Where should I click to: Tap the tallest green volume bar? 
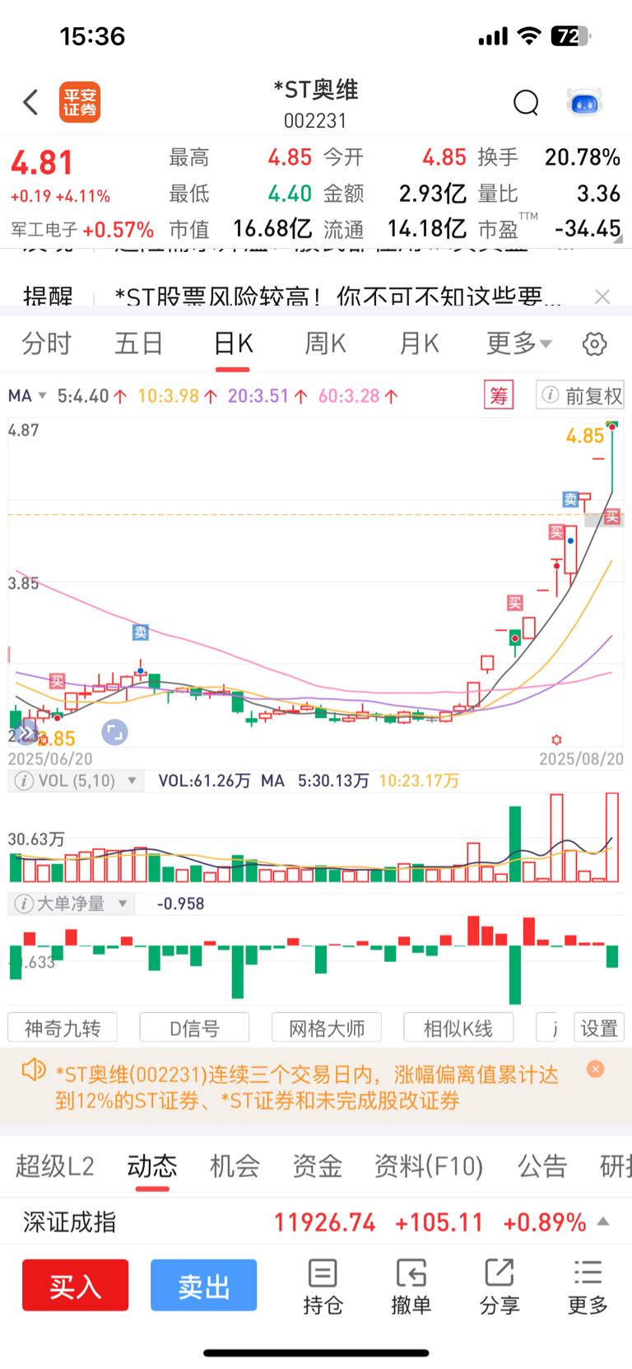tap(515, 843)
